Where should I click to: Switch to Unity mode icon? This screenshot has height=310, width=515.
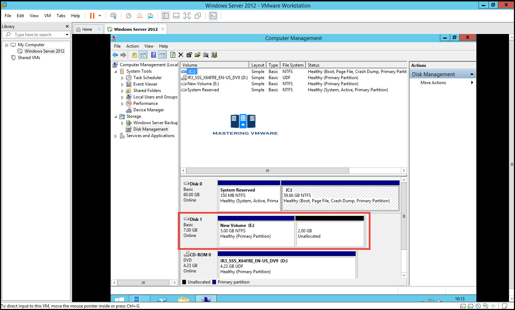pyautogui.click(x=198, y=16)
